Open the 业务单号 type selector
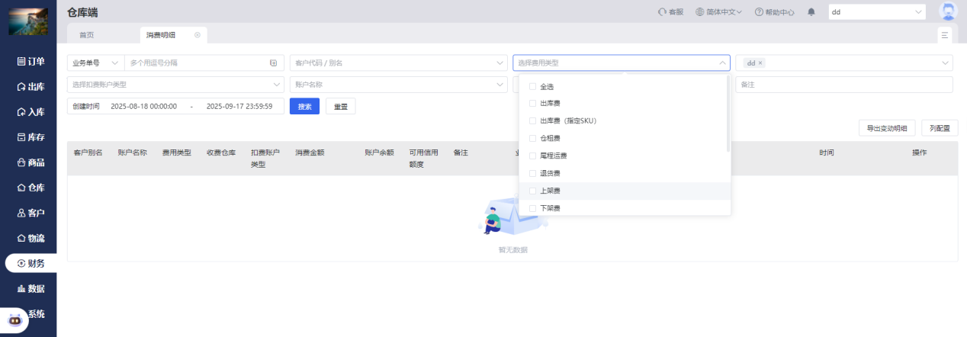The width and height of the screenshot is (967, 337). [95, 63]
